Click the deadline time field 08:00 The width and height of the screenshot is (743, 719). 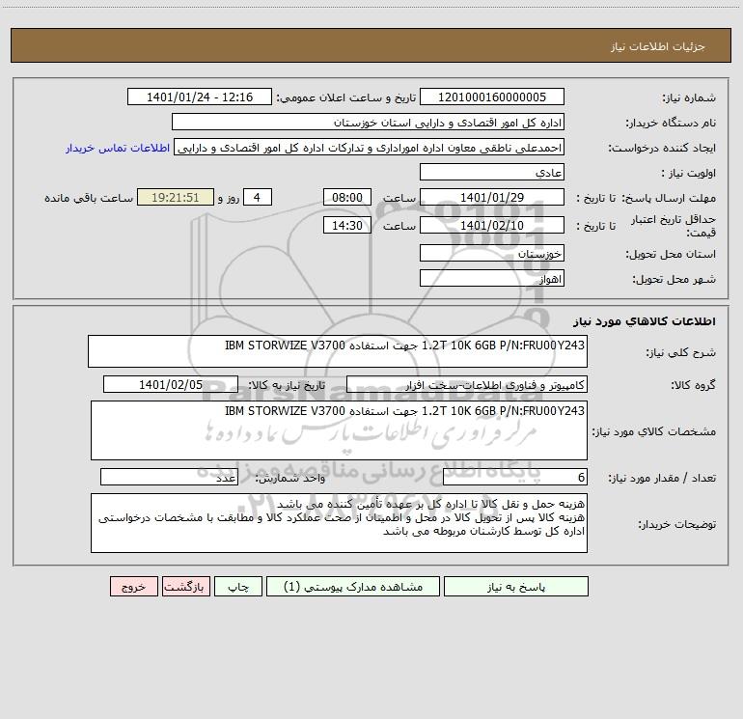(346, 197)
